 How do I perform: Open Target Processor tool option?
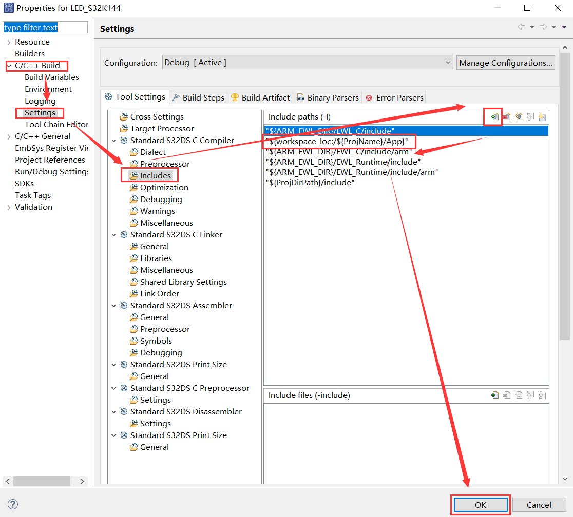[x=157, y=129]
